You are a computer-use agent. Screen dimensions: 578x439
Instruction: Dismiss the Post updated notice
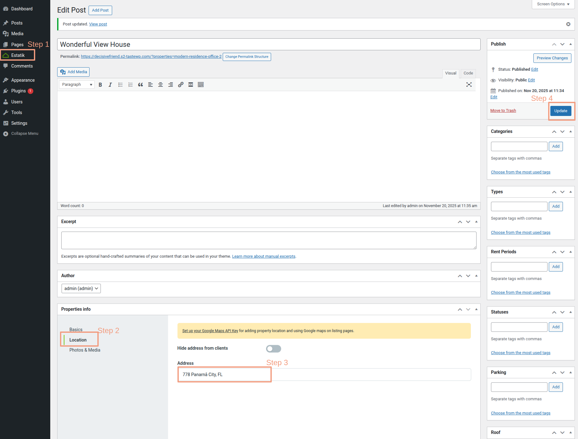568,24
